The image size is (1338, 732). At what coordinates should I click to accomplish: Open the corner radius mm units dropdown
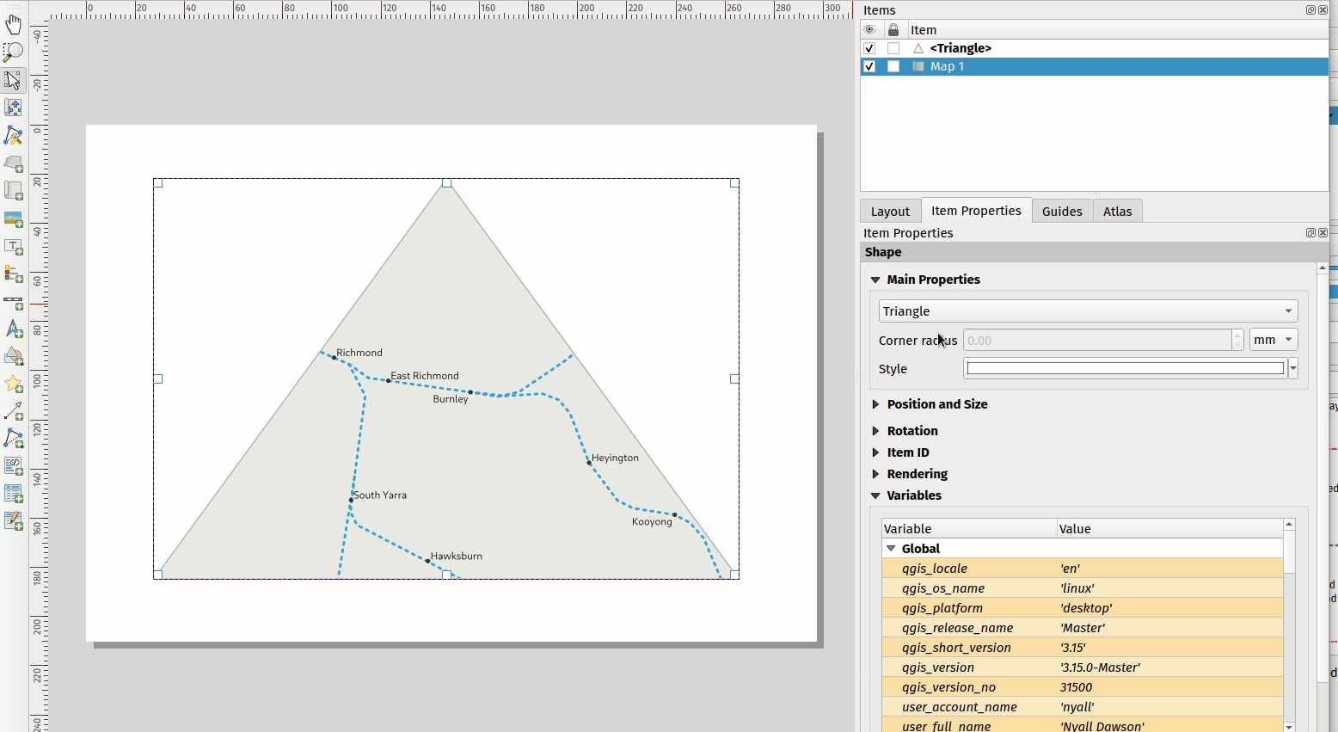[1273, 340]
